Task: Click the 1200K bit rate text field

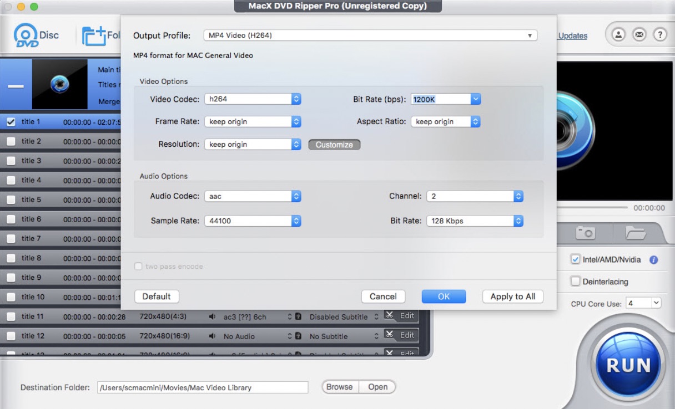Action: [441, 99]
